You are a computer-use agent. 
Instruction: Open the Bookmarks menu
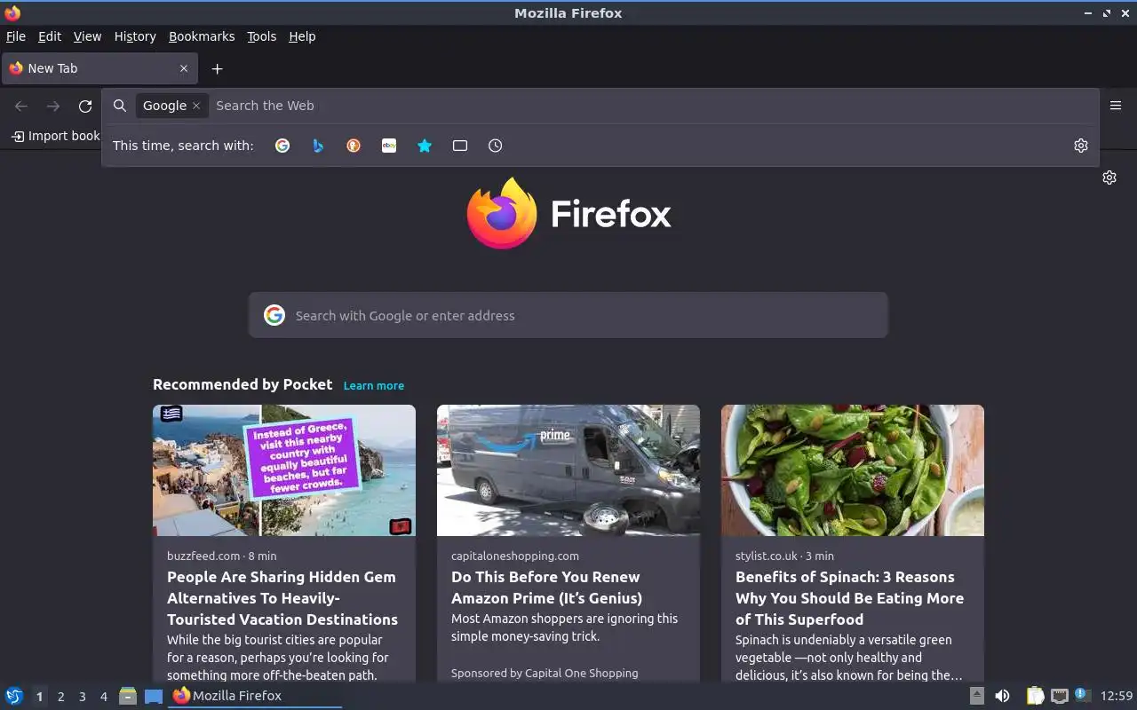click(x=202, y=36)
